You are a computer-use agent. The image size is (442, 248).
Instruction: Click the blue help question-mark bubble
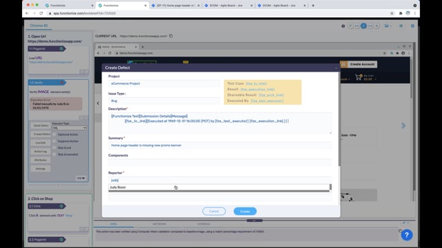point(407,235)
